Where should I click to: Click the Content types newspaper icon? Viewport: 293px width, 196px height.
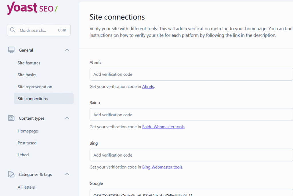tap(11, 118)
